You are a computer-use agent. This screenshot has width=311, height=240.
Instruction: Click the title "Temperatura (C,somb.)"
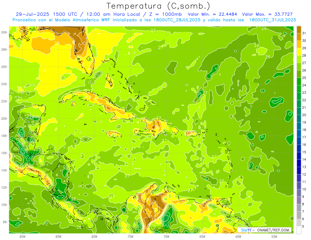[x=158, y=6]
